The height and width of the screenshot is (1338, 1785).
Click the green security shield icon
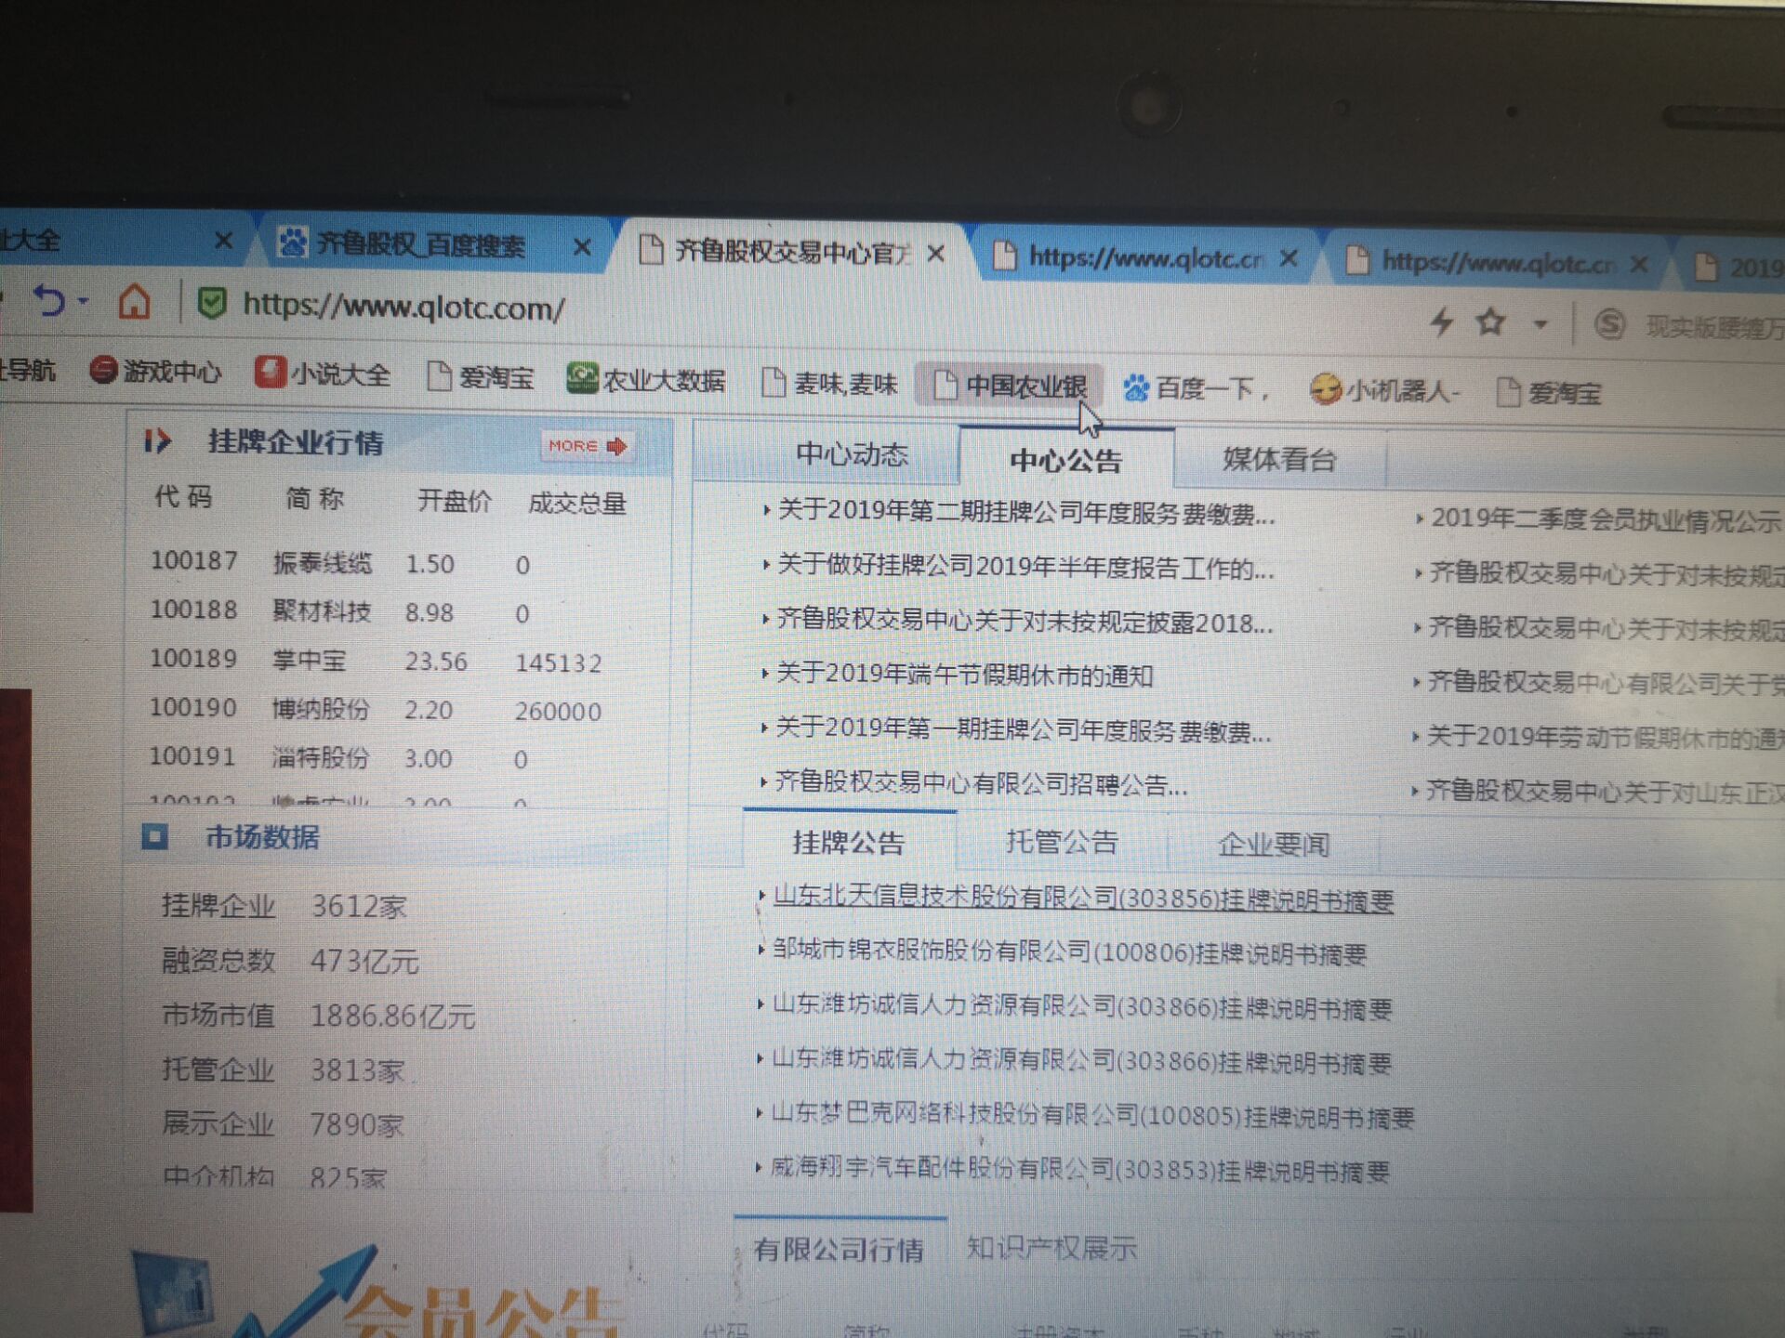click(x=212, y=303)
